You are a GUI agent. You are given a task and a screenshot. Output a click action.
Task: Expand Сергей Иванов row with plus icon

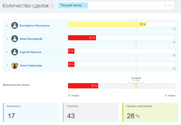[7, 52]
